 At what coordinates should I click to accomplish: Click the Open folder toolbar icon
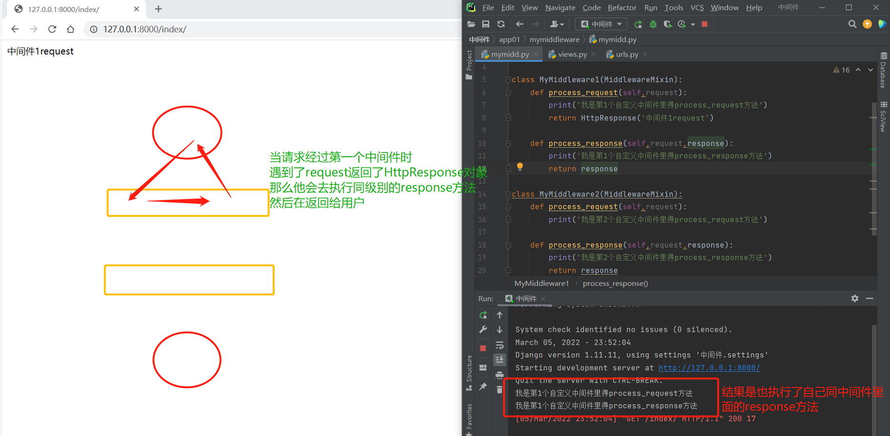point(471,24)
